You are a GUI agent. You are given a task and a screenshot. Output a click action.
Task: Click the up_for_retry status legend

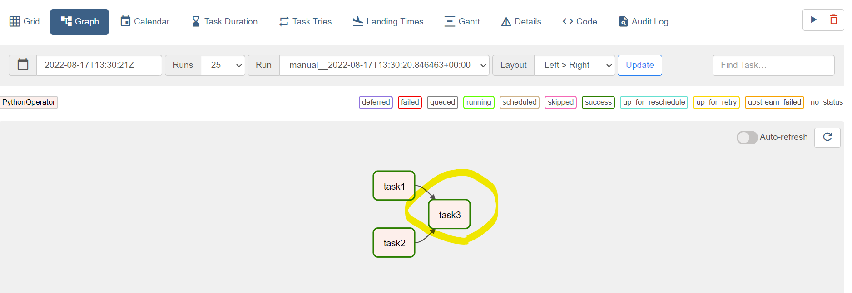pos(716,102)
